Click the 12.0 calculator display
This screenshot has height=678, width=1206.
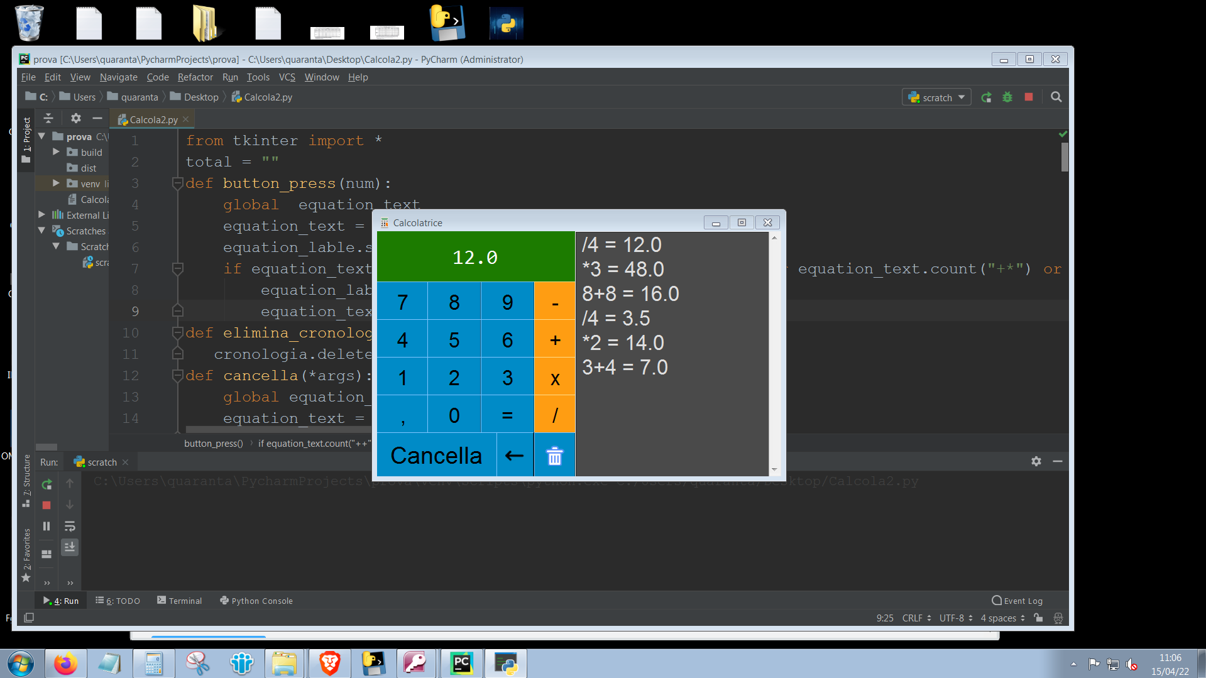click(x=476, y=257)
